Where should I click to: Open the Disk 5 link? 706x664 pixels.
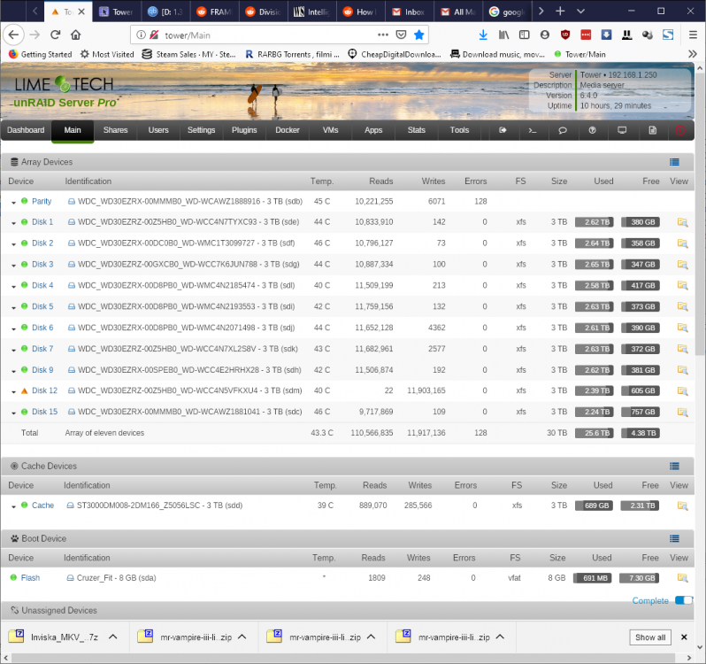[x=42, y=307]
